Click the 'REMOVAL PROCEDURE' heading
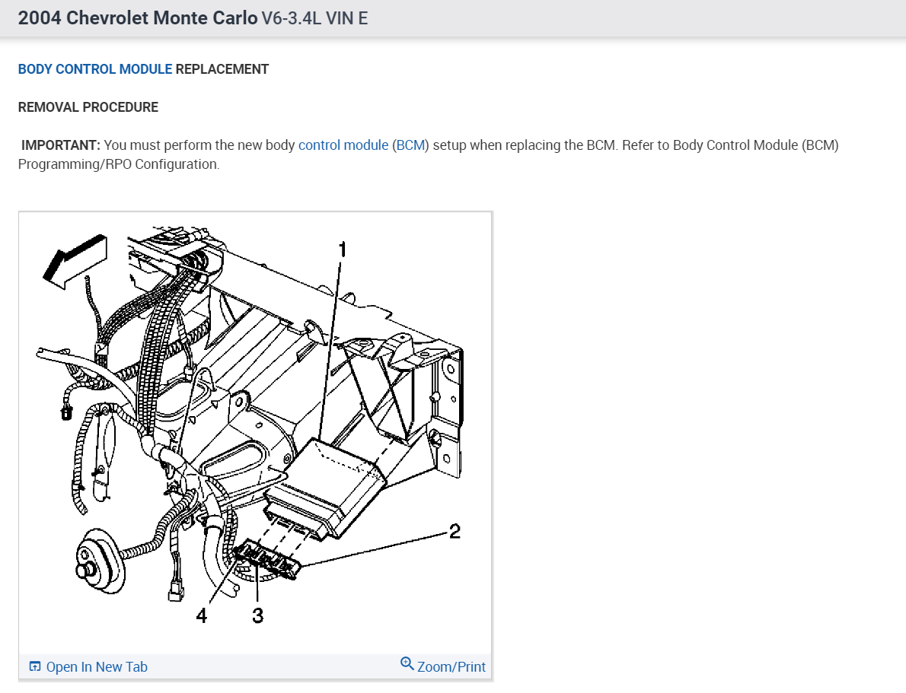 click(88, 107)
